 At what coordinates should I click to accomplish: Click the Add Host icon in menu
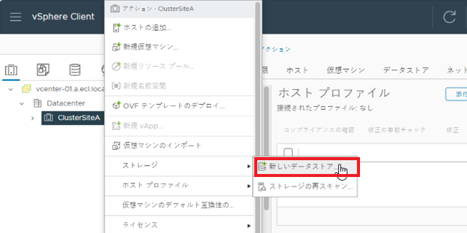coord(116,28)
